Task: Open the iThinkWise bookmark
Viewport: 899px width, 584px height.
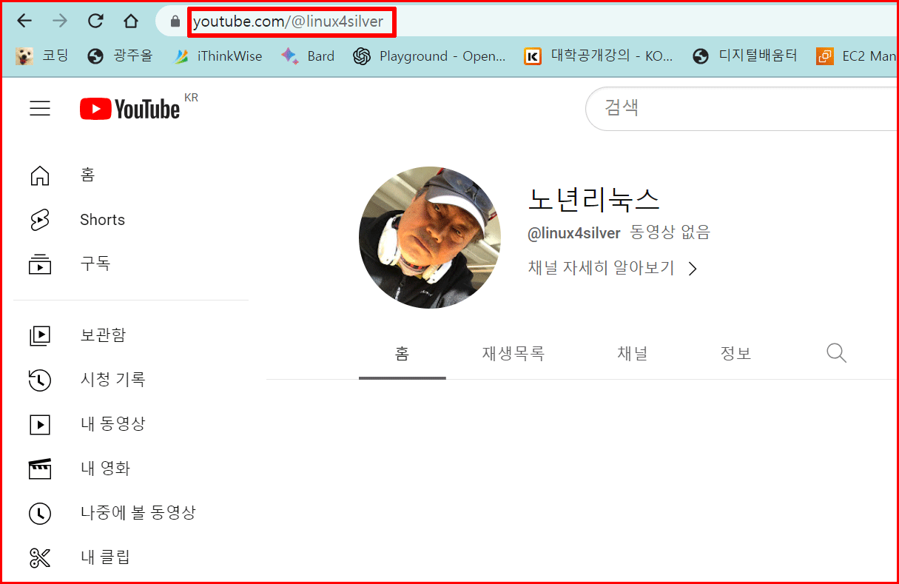Action: (218, 56)
